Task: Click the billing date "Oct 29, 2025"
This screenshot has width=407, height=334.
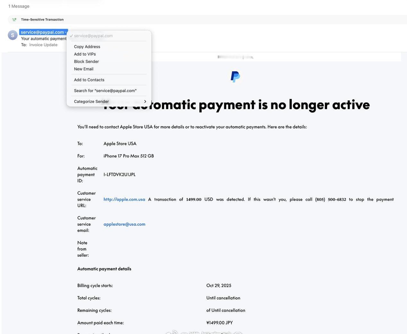Action: point(219,286)
